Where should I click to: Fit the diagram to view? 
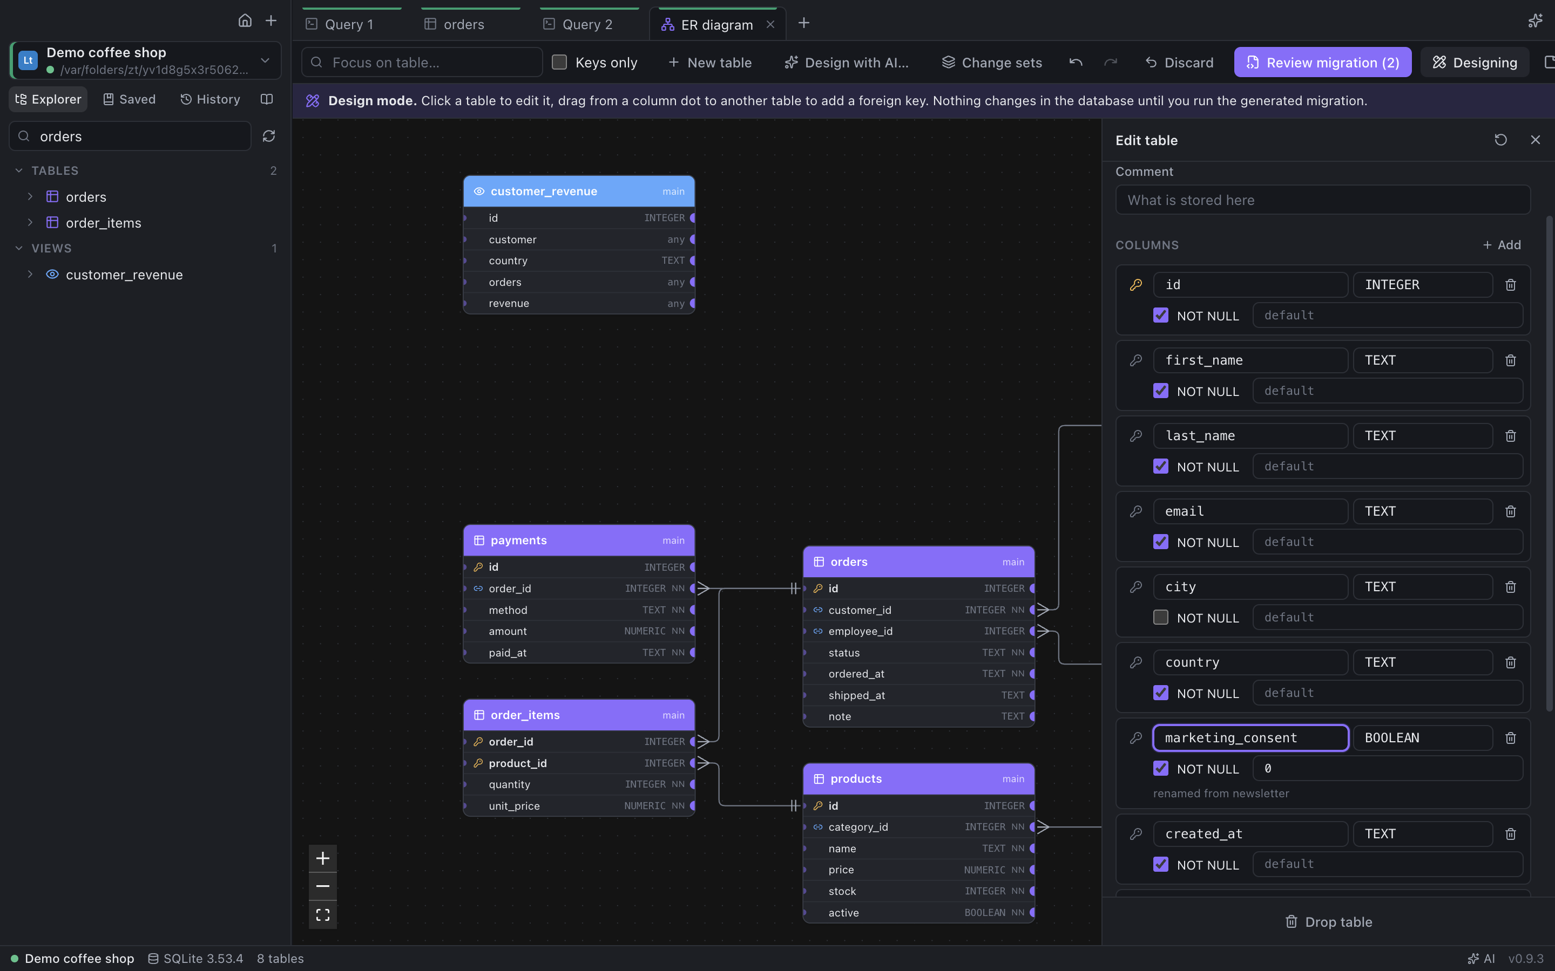point(322,914)
